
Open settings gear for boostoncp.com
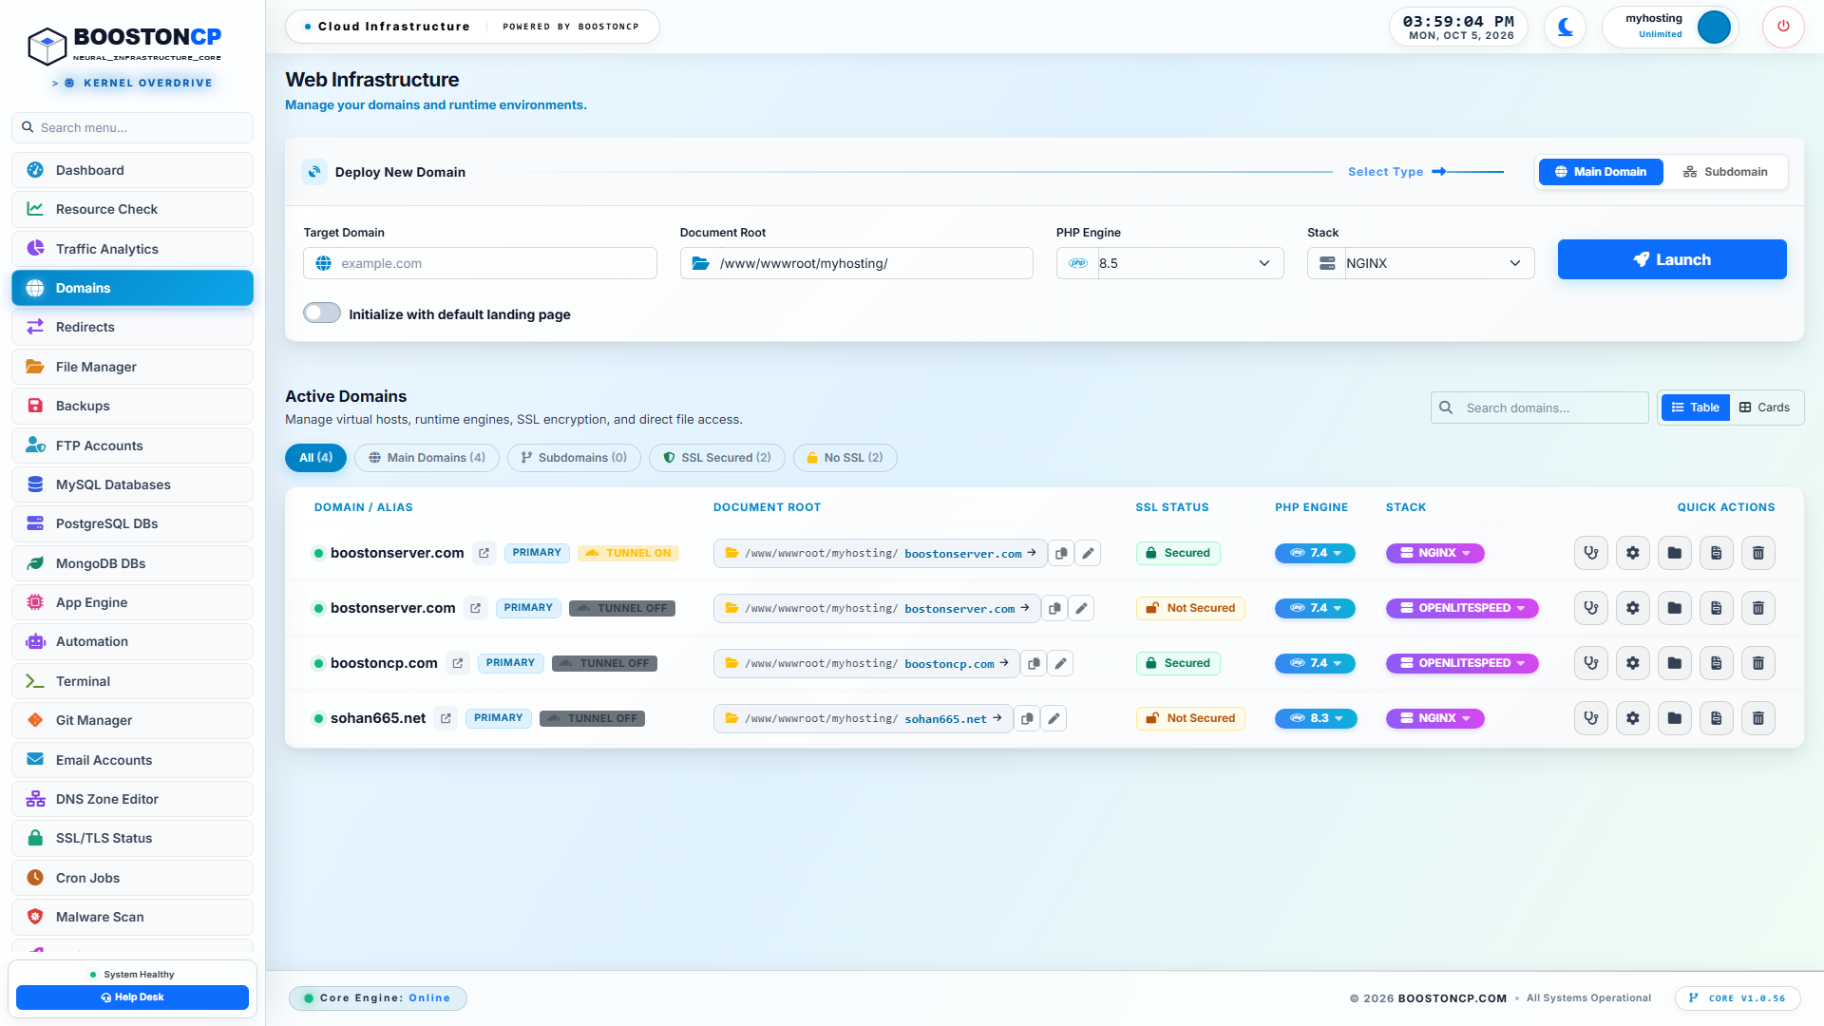coord(1633,663)
